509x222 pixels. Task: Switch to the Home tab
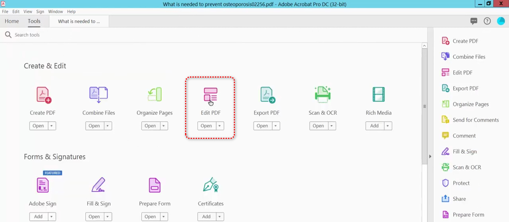pyautogui.click(x=12, y=21)
